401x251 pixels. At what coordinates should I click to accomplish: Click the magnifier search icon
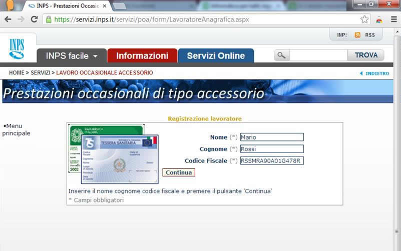coord(281,55)
